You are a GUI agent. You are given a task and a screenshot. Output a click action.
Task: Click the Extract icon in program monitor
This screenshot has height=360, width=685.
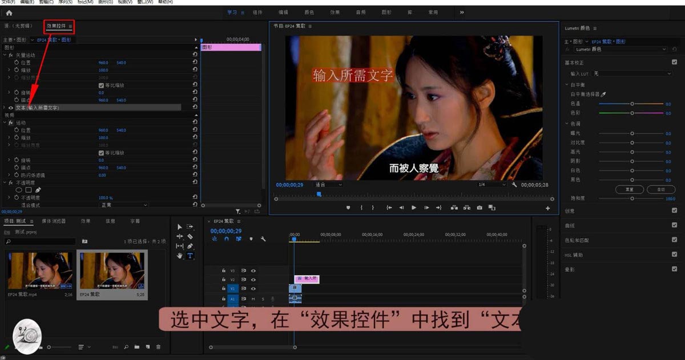click(467, 208)
